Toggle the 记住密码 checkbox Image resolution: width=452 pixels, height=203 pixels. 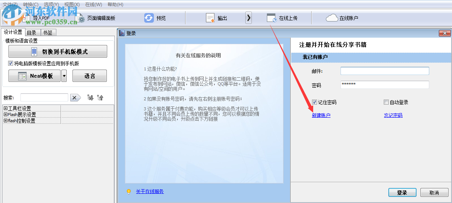click(x=314, y=102)
